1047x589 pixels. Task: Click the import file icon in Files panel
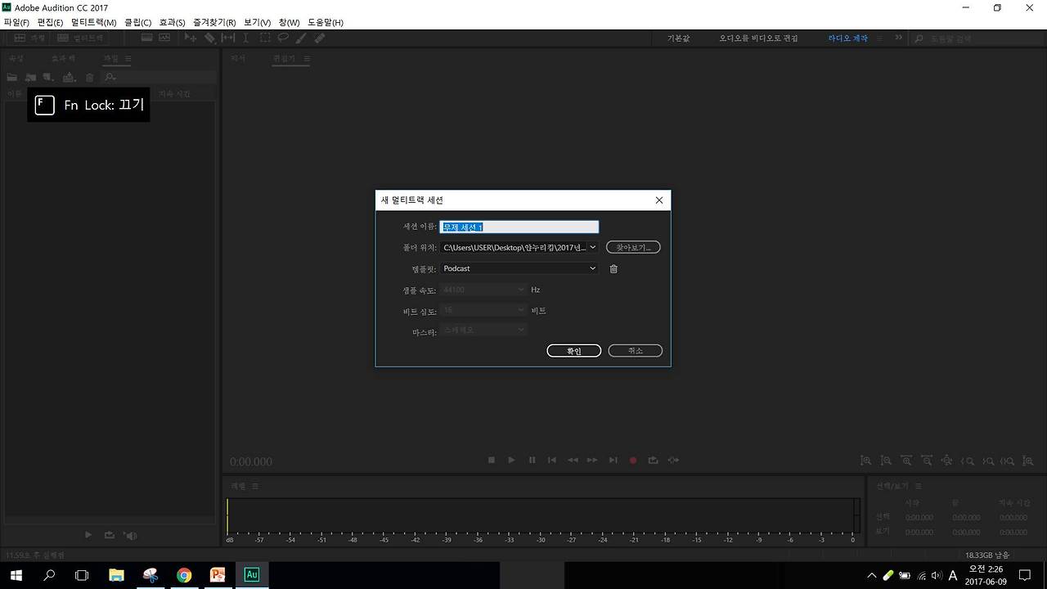pos(30,78)
